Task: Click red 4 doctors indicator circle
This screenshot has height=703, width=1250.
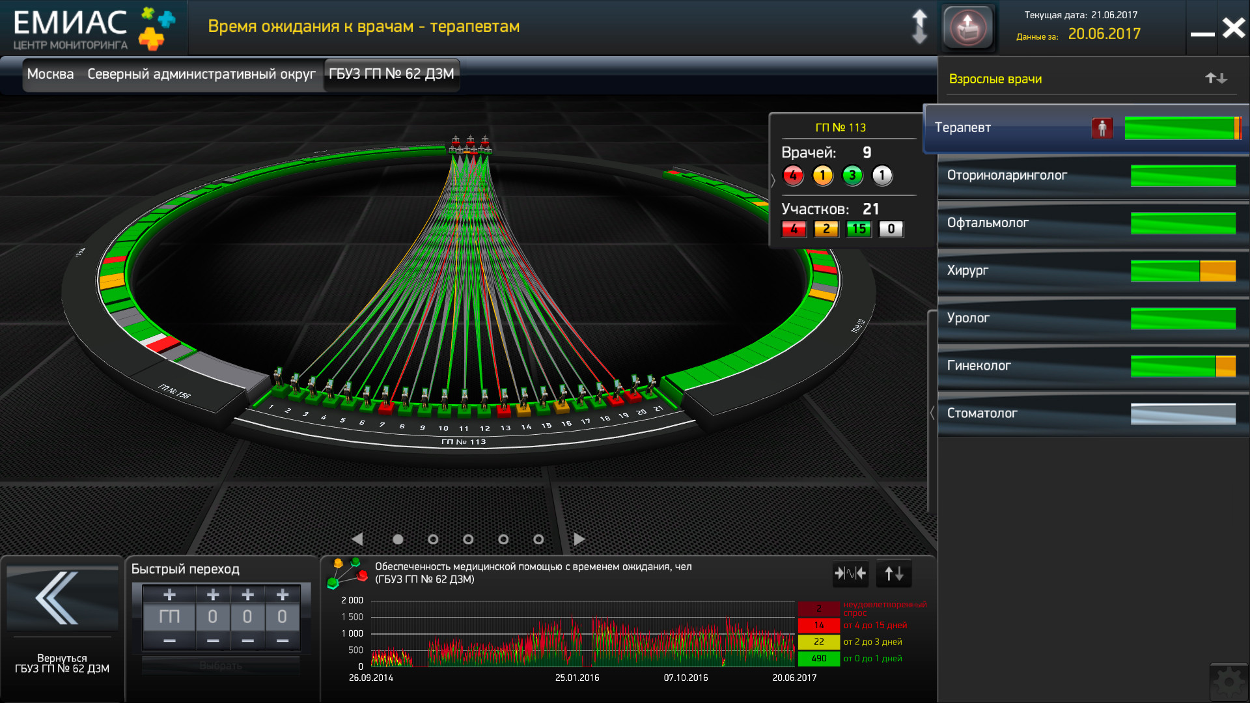Action: point(793,176)
